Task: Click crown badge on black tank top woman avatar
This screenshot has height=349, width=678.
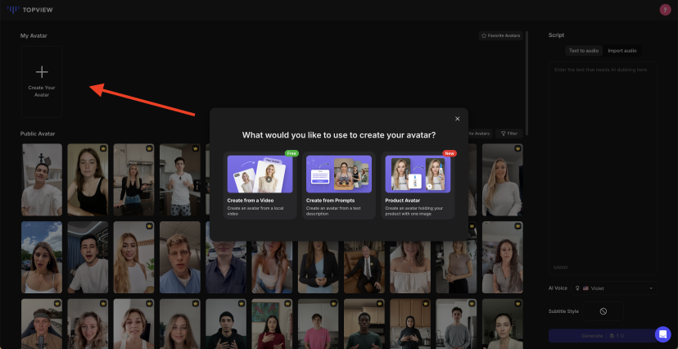Action: [103, 148]
